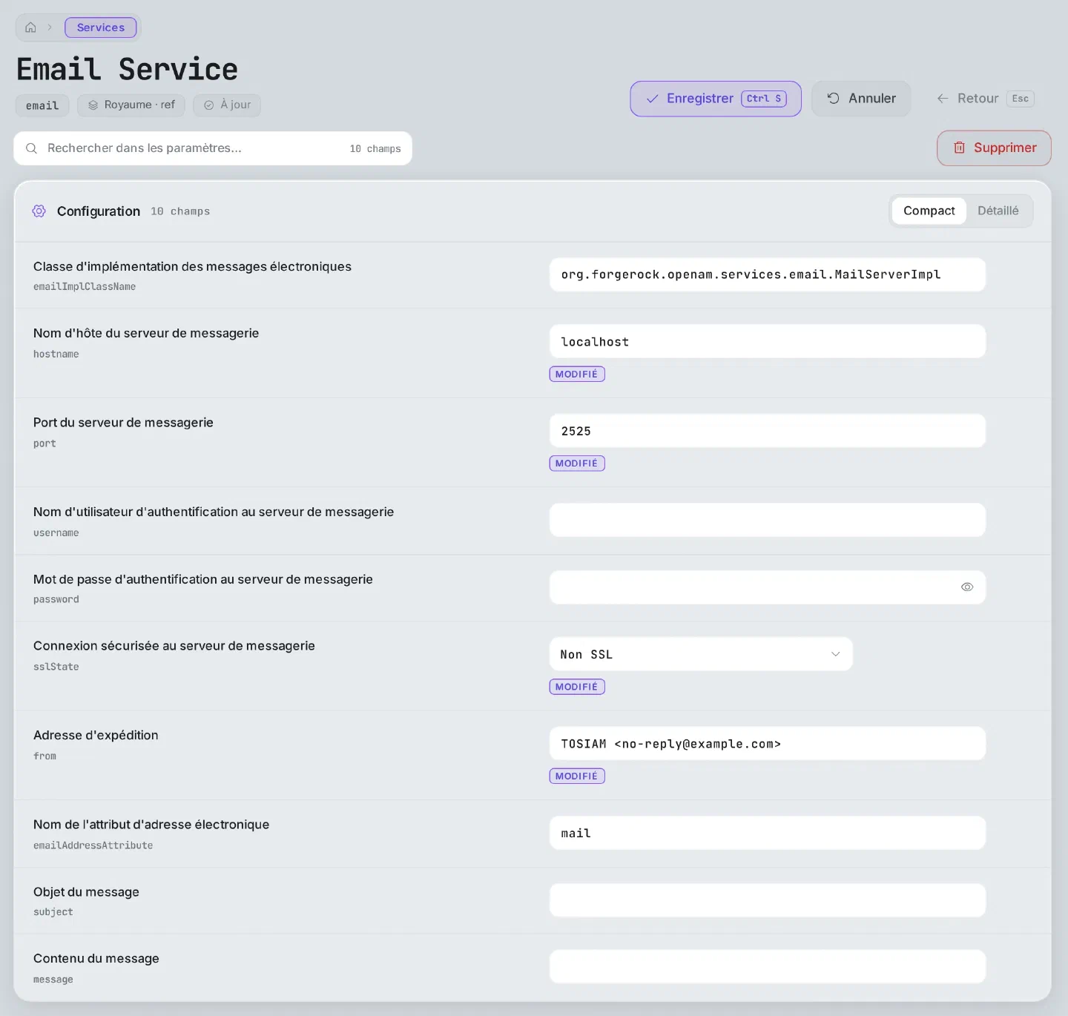This screenshot has height=1016, width=1068.
Task: Click label 'Contenu du message'
Action: click(96, 958)
